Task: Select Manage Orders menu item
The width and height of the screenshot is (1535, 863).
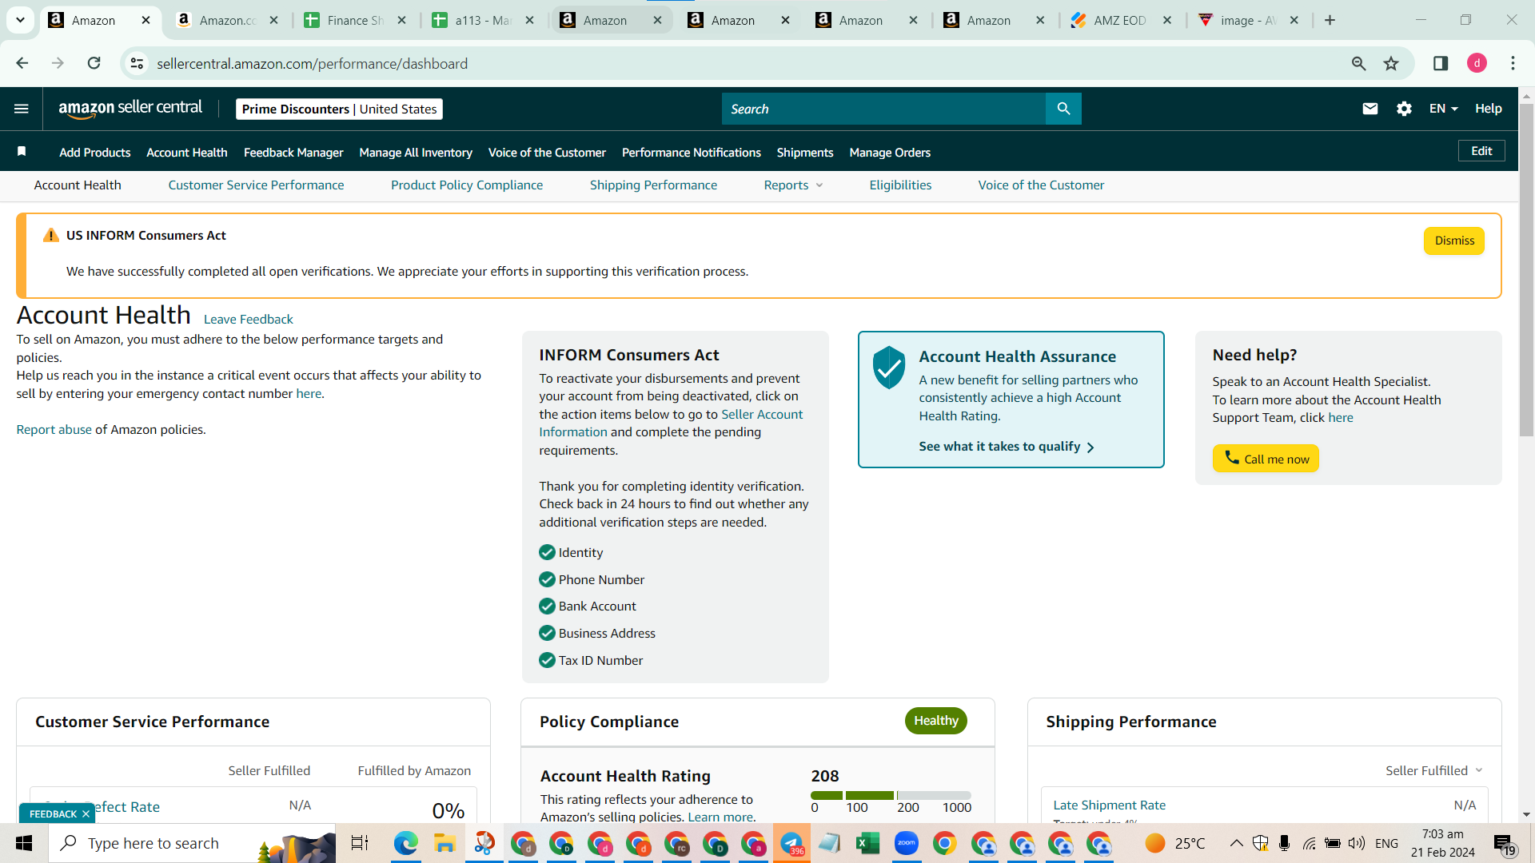Action: pyautogui.click(x=890, y=152)
